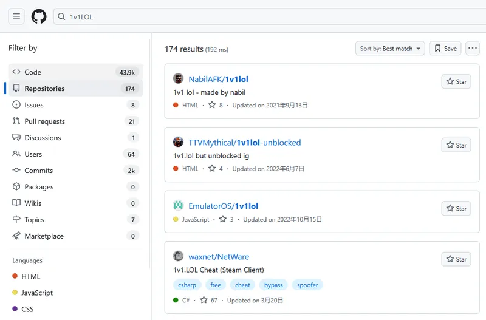486x320 pixels.
Task: Click TTVMythical's user avatar
Action: click(x=178, y=143)
